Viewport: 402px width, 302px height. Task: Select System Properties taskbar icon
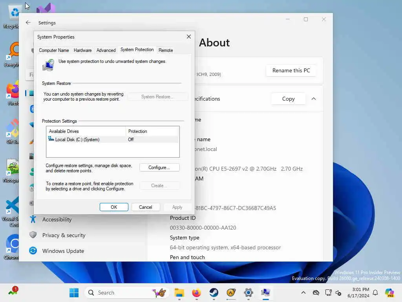coord(266,293)
